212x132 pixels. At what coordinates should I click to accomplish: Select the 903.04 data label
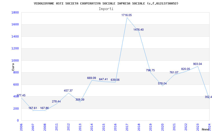(197, 64)
